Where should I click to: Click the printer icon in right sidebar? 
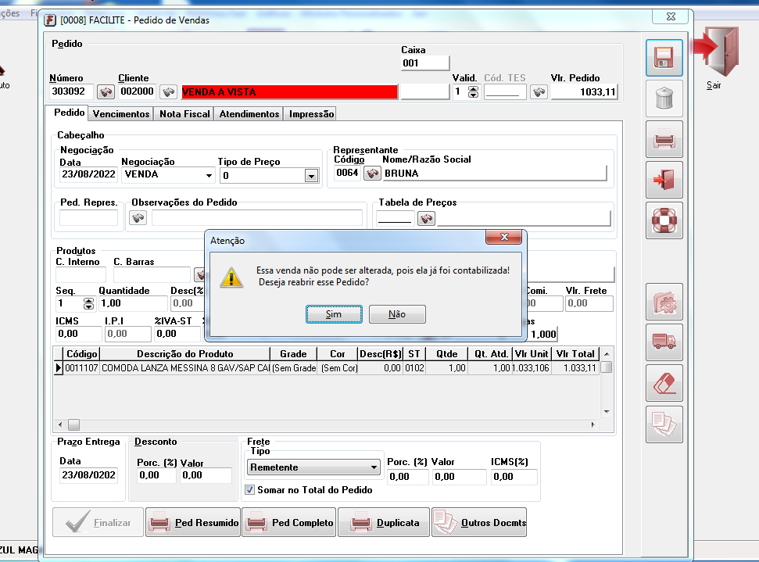(664, 140)
